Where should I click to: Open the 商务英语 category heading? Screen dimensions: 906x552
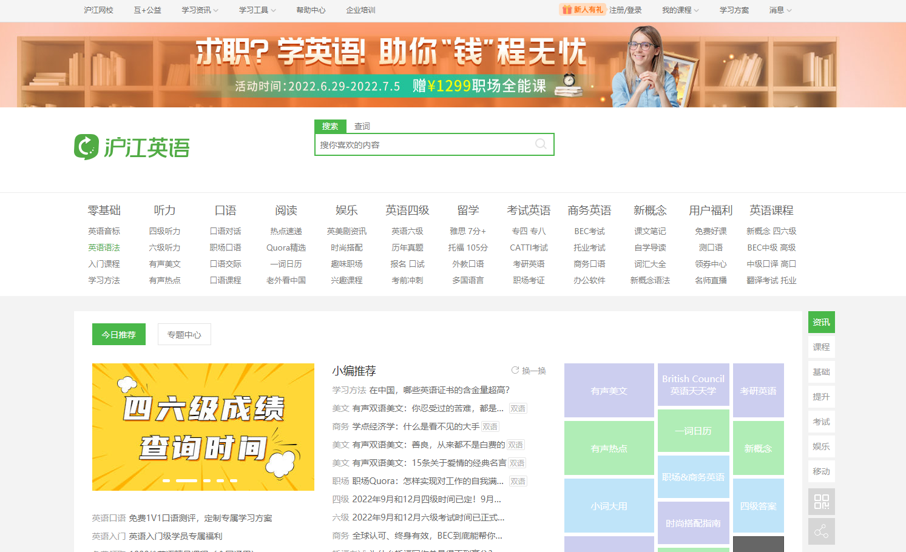[x=590, y=210]
